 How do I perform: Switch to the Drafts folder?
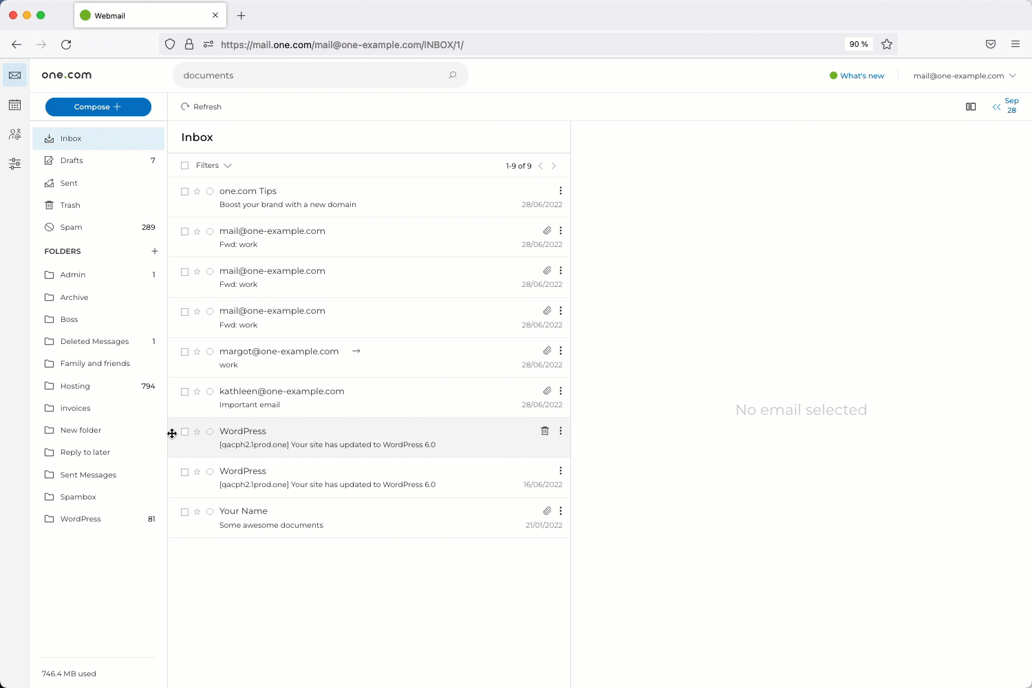70,160
